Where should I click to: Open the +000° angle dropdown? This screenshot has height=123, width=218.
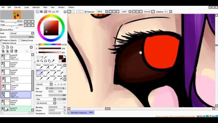point(130,12)
